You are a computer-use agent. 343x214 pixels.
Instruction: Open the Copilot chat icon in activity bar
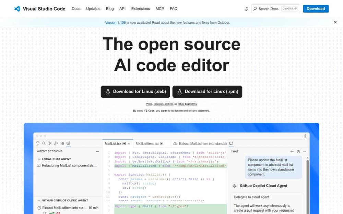pyautogui.click(x=69, y=143)
